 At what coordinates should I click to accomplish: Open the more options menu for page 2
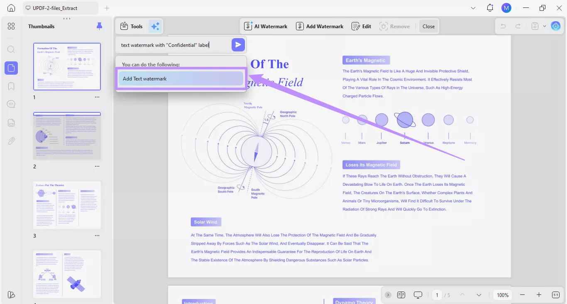(x=97, y=166)
